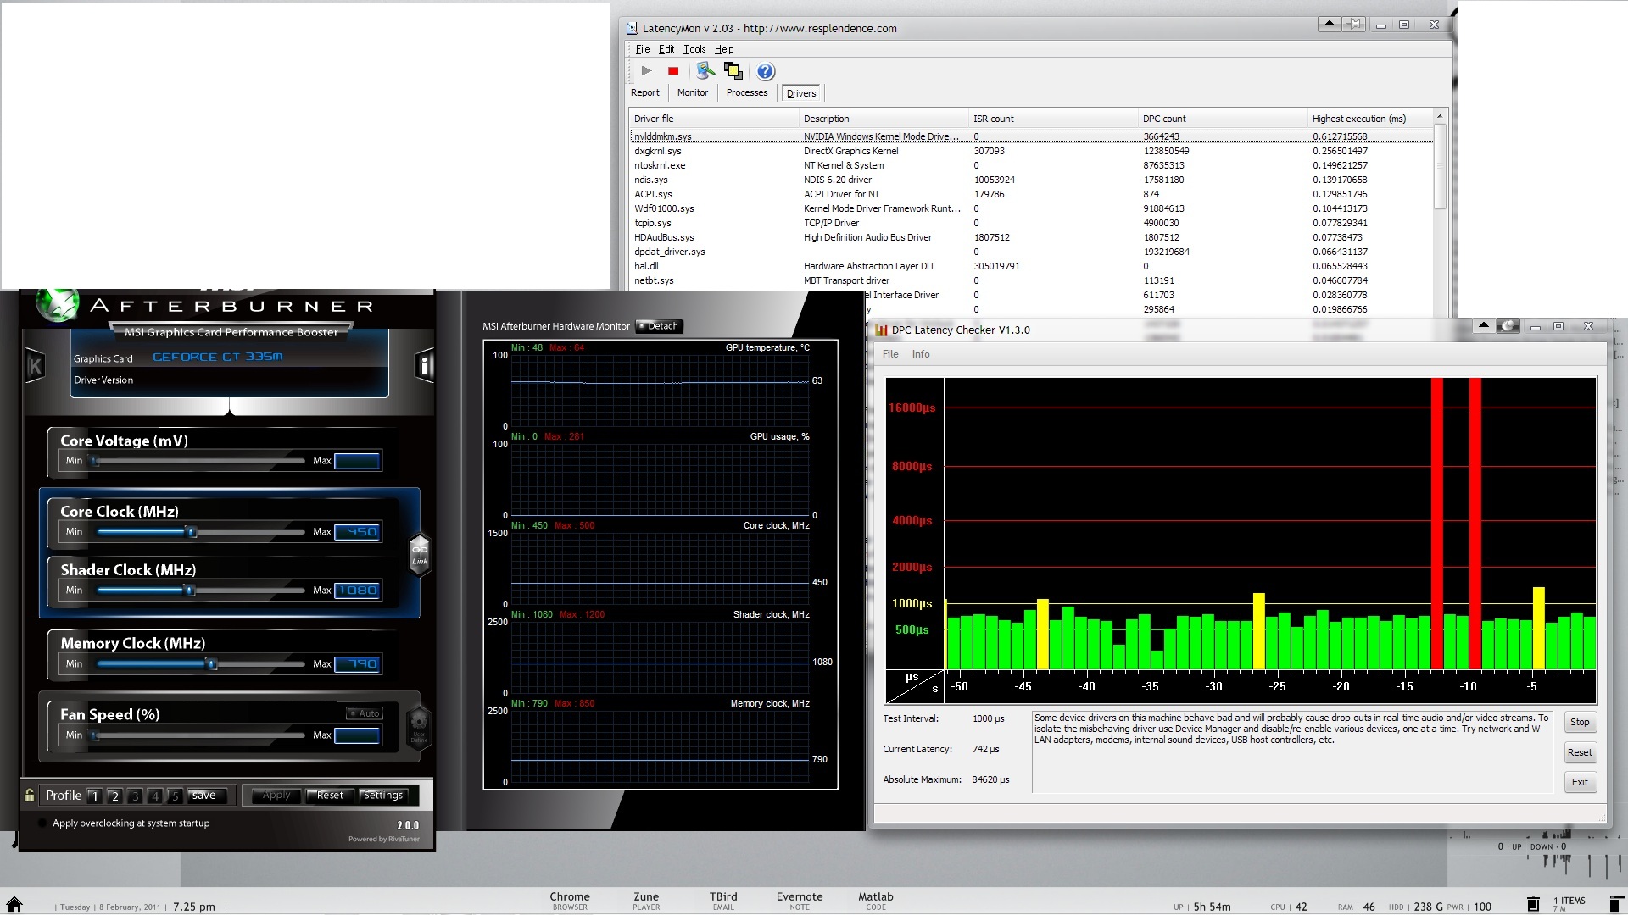Click LatencyMon drivers list scroll-up arrow

point(1439,116)
